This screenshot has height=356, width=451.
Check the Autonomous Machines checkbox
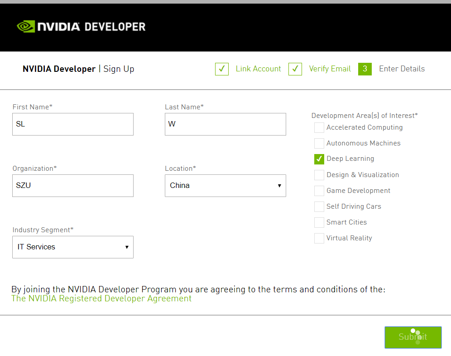(x=319, y=143)
